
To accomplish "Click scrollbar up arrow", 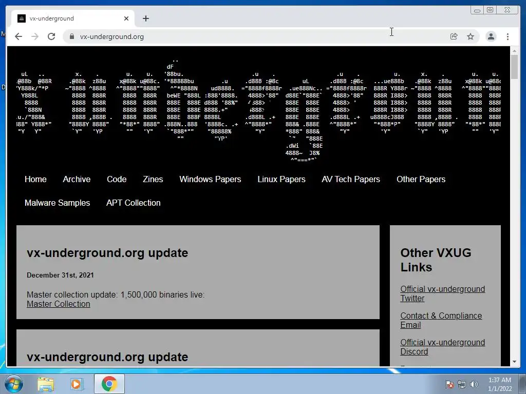I will (x=514, y=51).
